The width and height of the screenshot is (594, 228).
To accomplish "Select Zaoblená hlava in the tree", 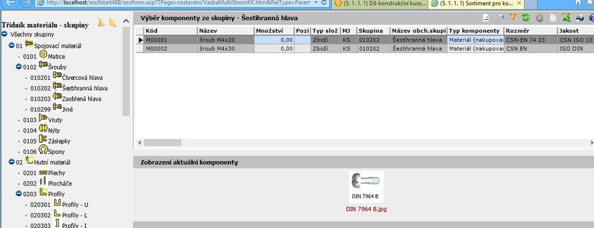I will [81, 99].
